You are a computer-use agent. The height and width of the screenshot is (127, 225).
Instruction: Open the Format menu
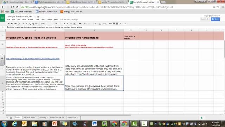(31, 20)
